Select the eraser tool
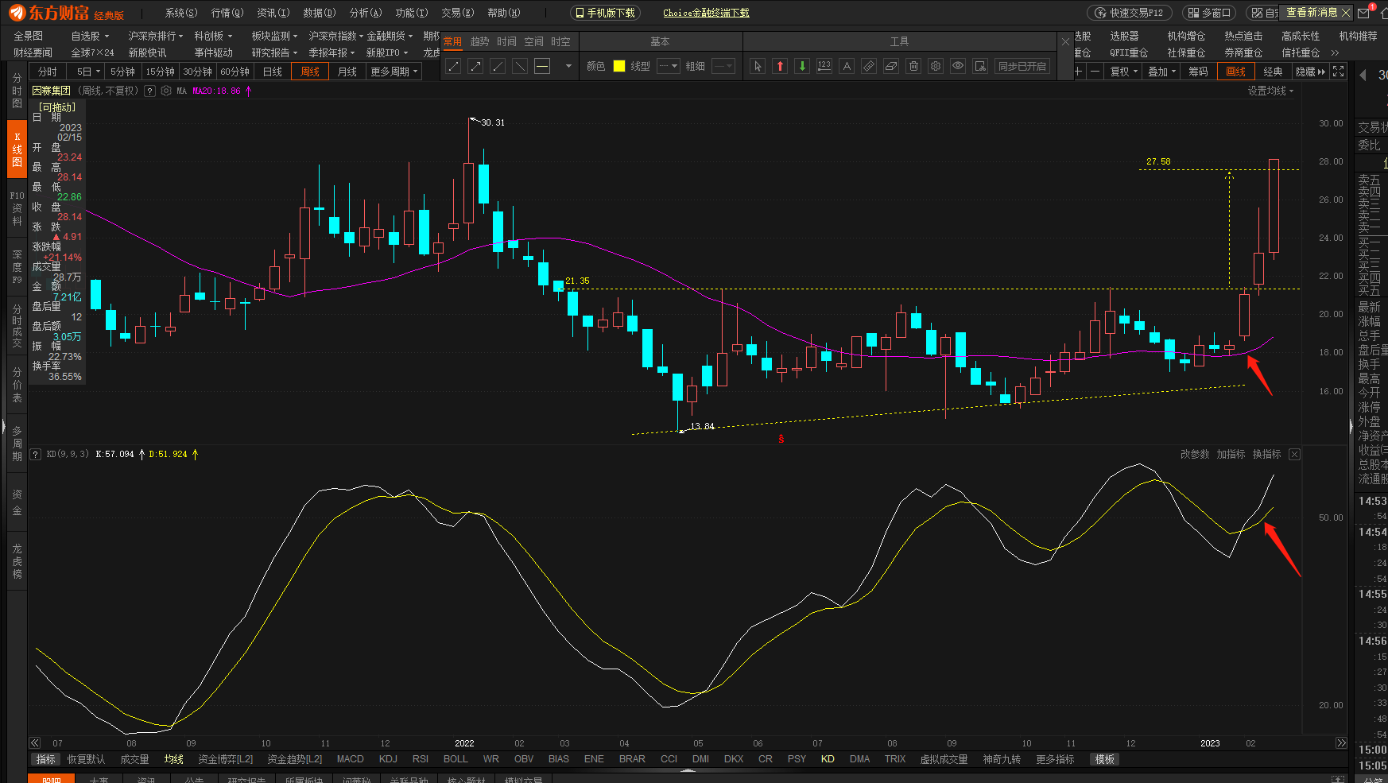Viewport: 1388px width, 783px height. click(891, 67)
